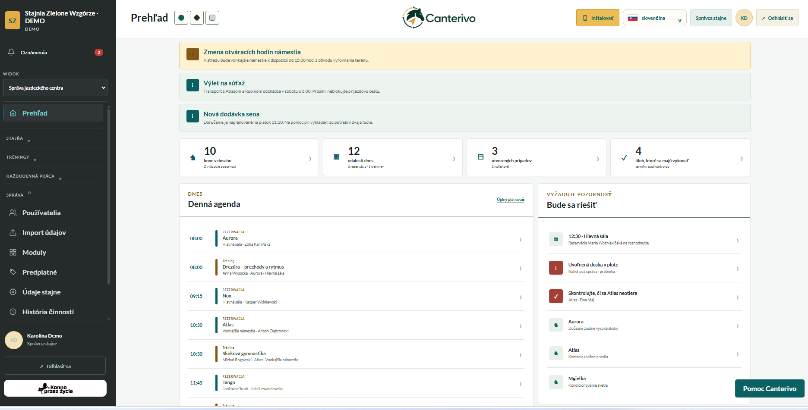Screen dimensions: 808x410
Task: Open História činností in the sidebar
Action: (53, 312)
